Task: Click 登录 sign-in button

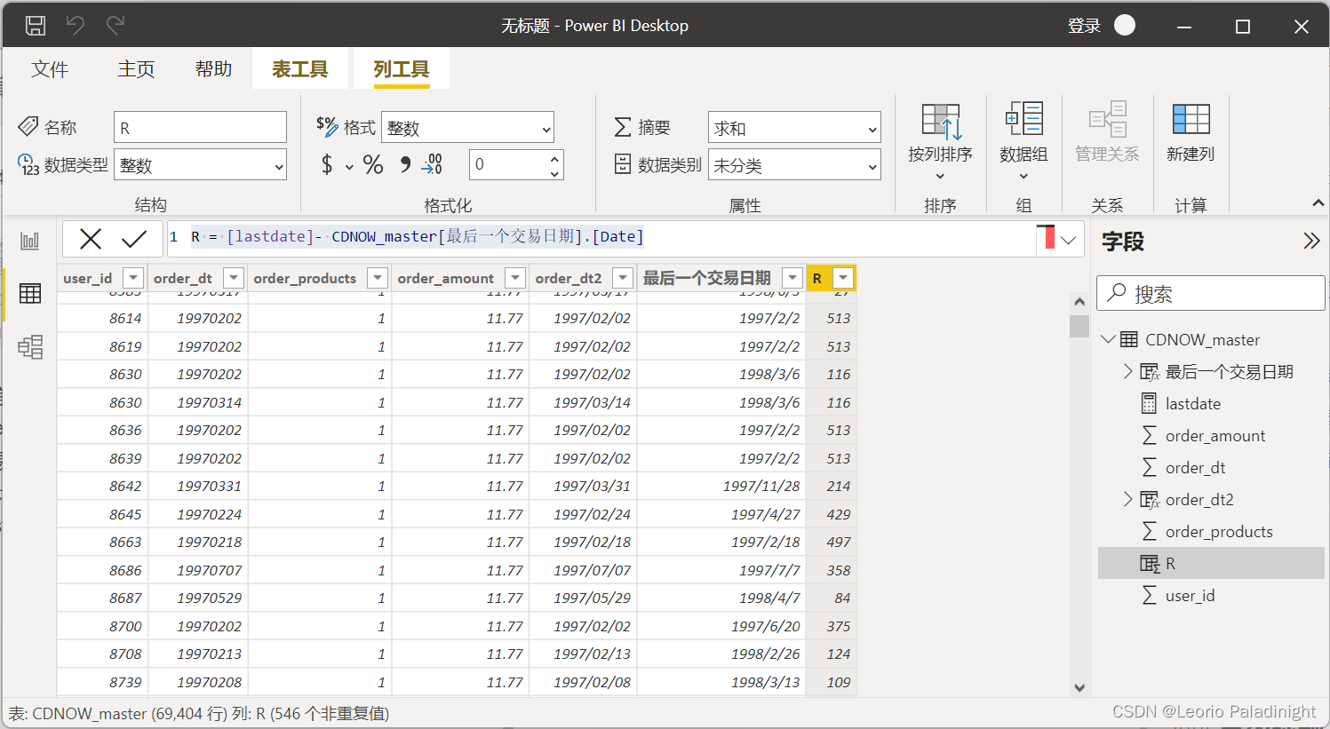Action: 1084,26
